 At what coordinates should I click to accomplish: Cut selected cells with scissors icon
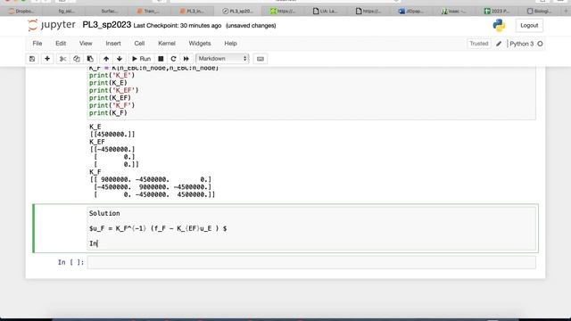pyautogui.click(x=62, y=59)
